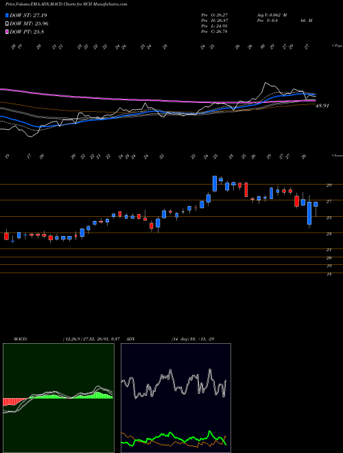343x453 pixels.
Task: Click the tallest blue candlestick near 29
Action: pyautogui.click(x=215, y=183)
